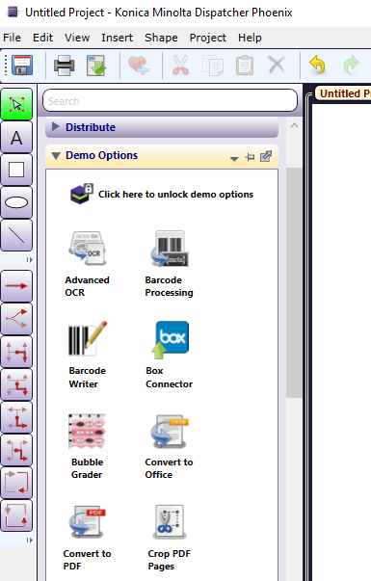The image size is (371, 581).
Task: Open the Shape menu
Action: tap(161, 38)
